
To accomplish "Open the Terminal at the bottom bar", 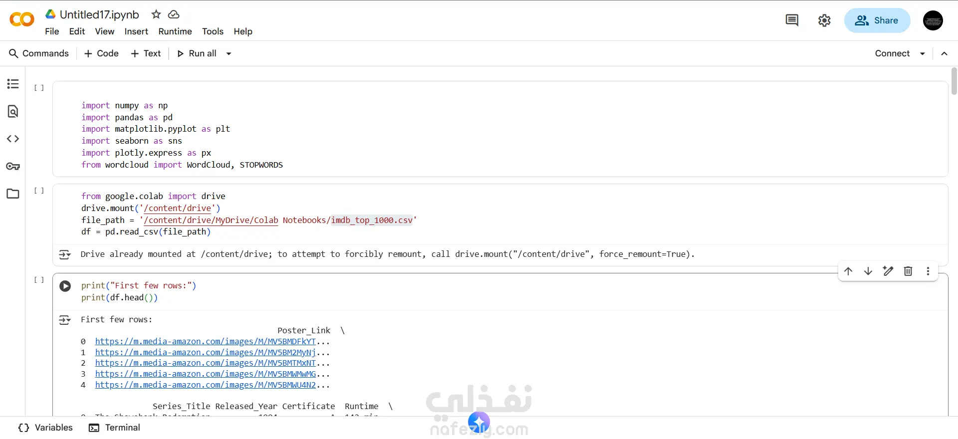I will click(115, 428).
